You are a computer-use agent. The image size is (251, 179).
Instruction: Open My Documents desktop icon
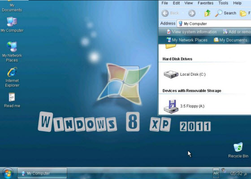12,6
